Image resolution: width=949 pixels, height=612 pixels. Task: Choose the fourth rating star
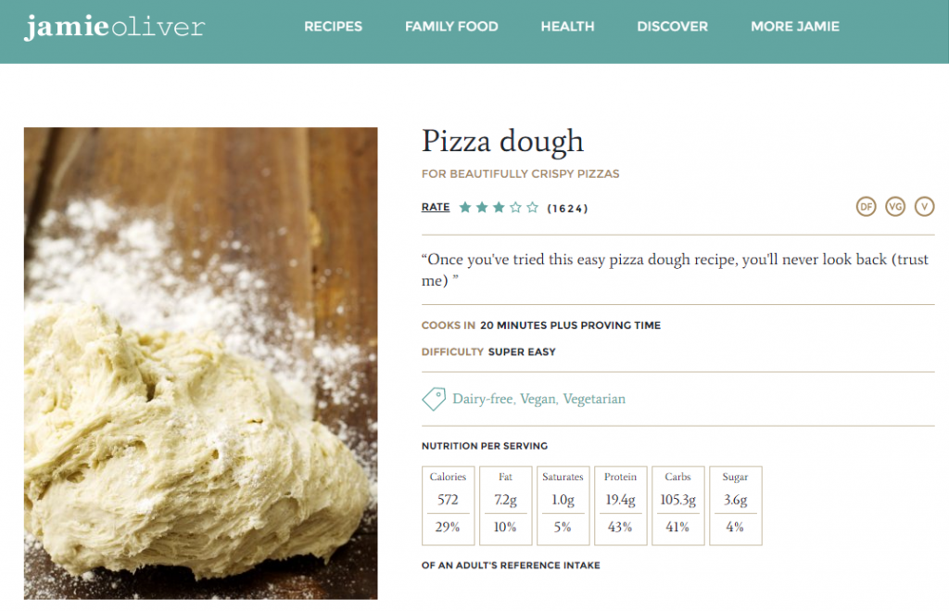[x=515, y=208]
